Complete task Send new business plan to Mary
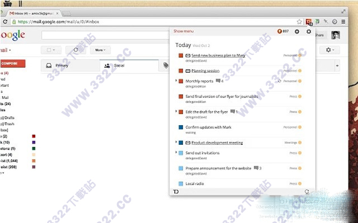358x223 pixels. click(x=181, y=55)
